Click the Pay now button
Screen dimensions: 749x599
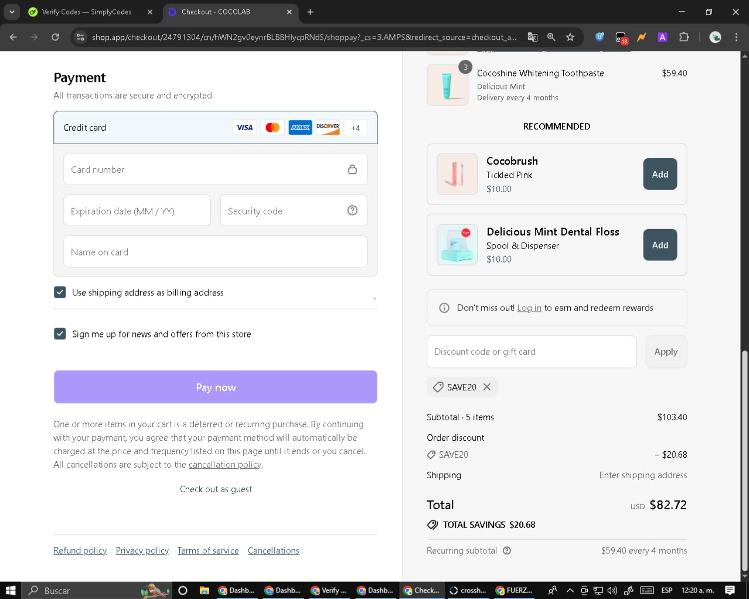[215, 387]
